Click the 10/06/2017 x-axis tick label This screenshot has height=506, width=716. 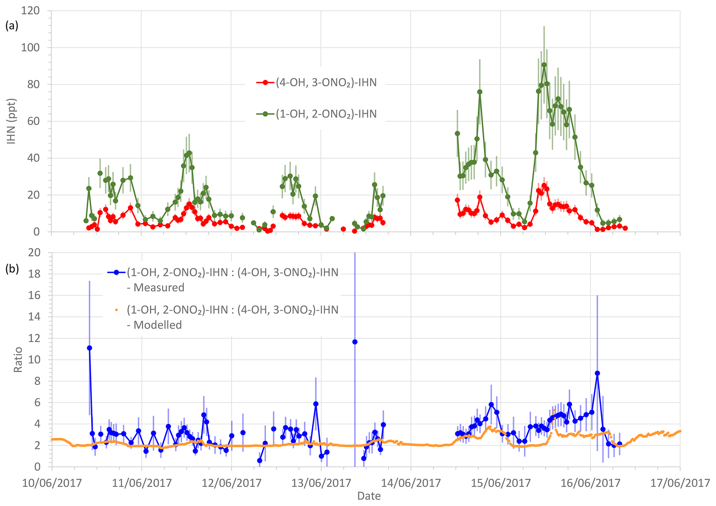[x=52, y=483]
